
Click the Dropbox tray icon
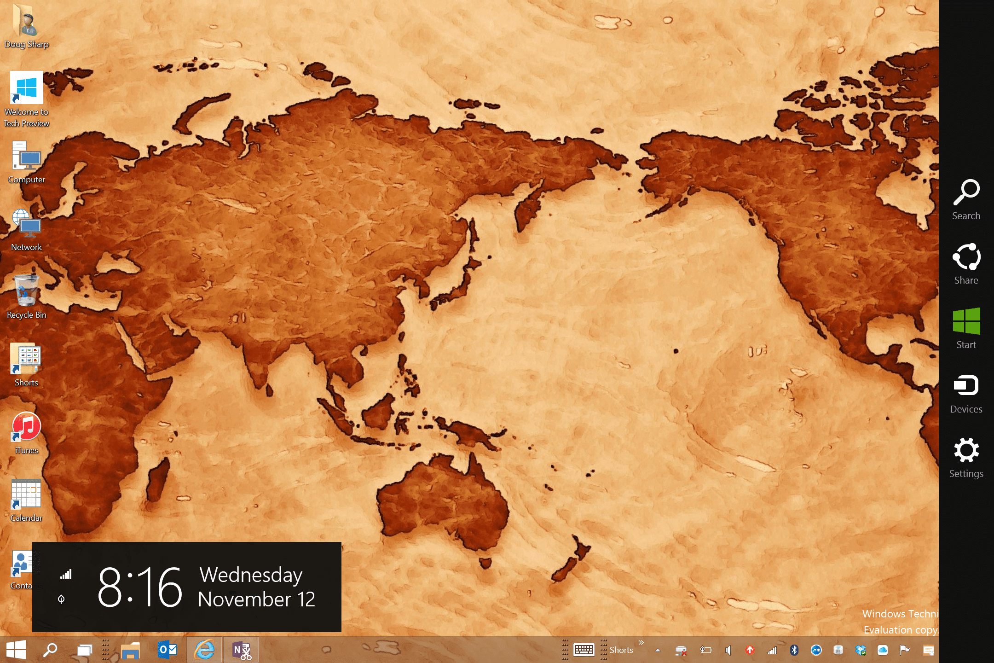coord(860,650)
